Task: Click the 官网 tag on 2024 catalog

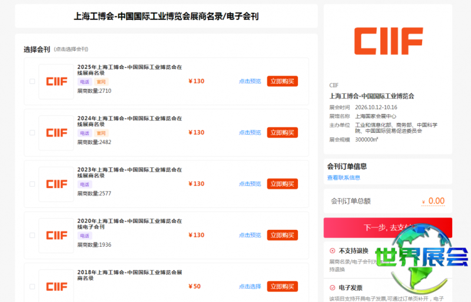Action: pos(101,133)
